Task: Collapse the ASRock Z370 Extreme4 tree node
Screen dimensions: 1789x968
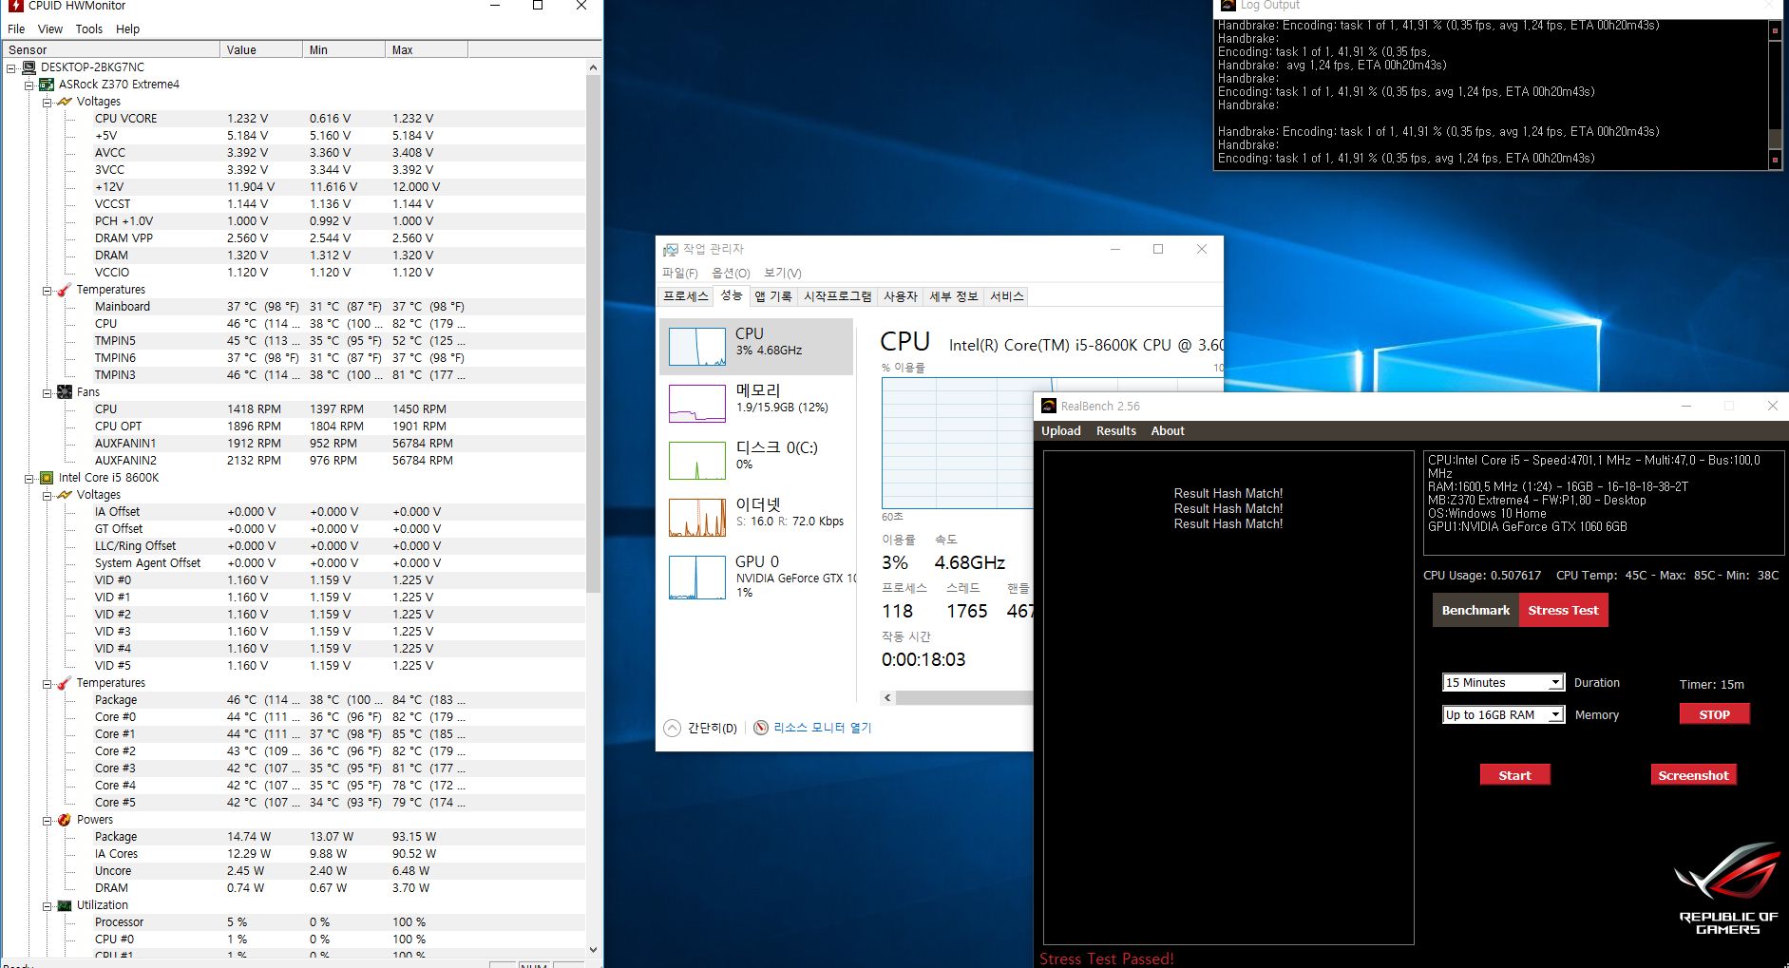Action: 29,85
